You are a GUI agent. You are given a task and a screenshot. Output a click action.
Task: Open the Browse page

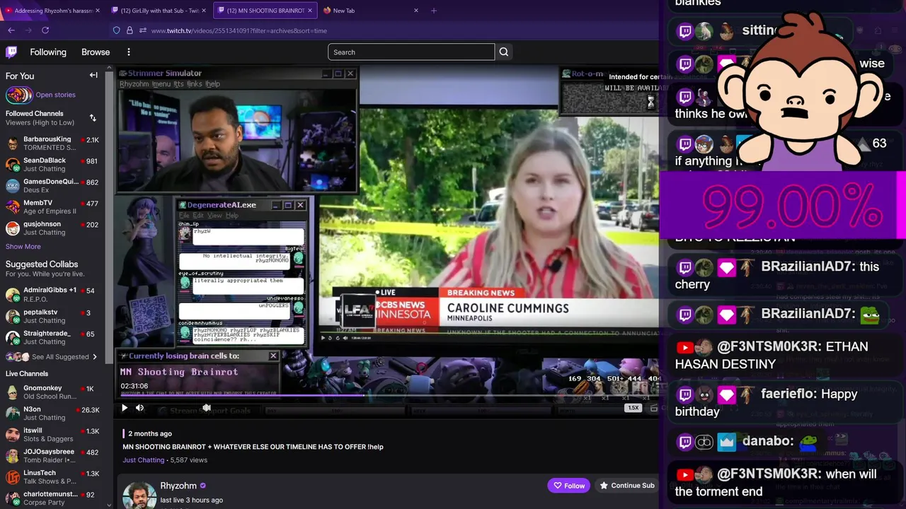(x=96, y=52)
